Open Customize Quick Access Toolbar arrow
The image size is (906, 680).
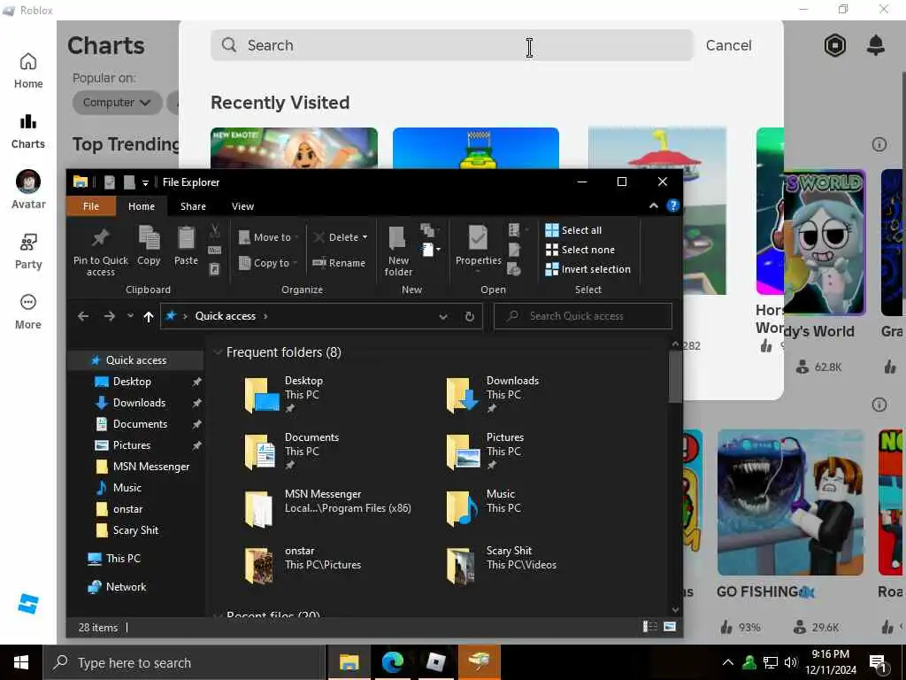[x=146, y=182]
